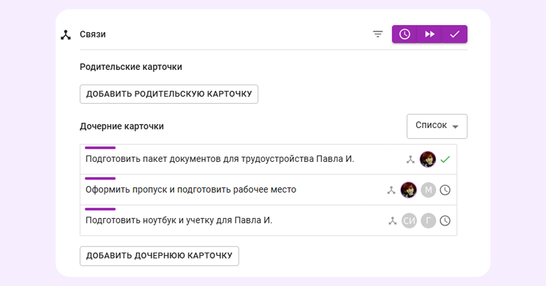
Task: Click the clock icon on Оформить пропуск card
Action: click(445, 190)
